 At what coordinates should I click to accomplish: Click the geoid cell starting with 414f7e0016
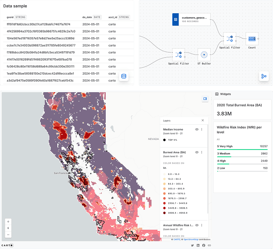pyautogui.click(x=39, y=60)
